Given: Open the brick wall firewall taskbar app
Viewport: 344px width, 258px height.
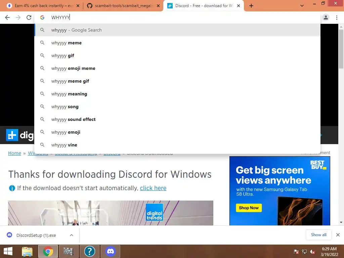Looking at the screenshot, I should (69, 251).
